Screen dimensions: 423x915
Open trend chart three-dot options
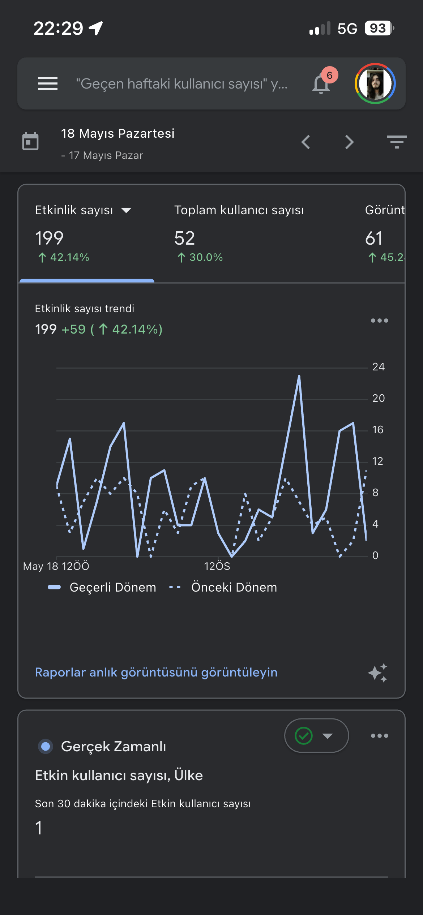pyautogui.click(x=380, y=321)
